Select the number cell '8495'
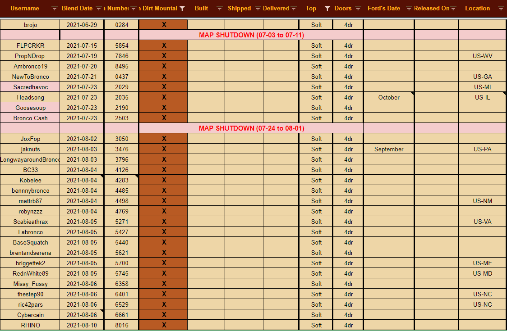Image resolution: width=507 pixels, height=331 pixels. click(122, 66)
